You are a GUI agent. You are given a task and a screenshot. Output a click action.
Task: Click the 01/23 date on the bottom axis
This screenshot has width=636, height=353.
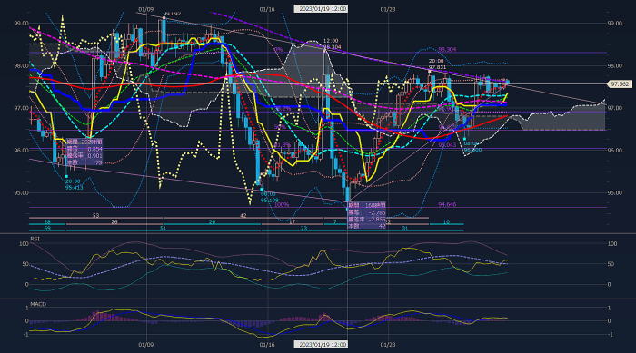coord(388,345)
